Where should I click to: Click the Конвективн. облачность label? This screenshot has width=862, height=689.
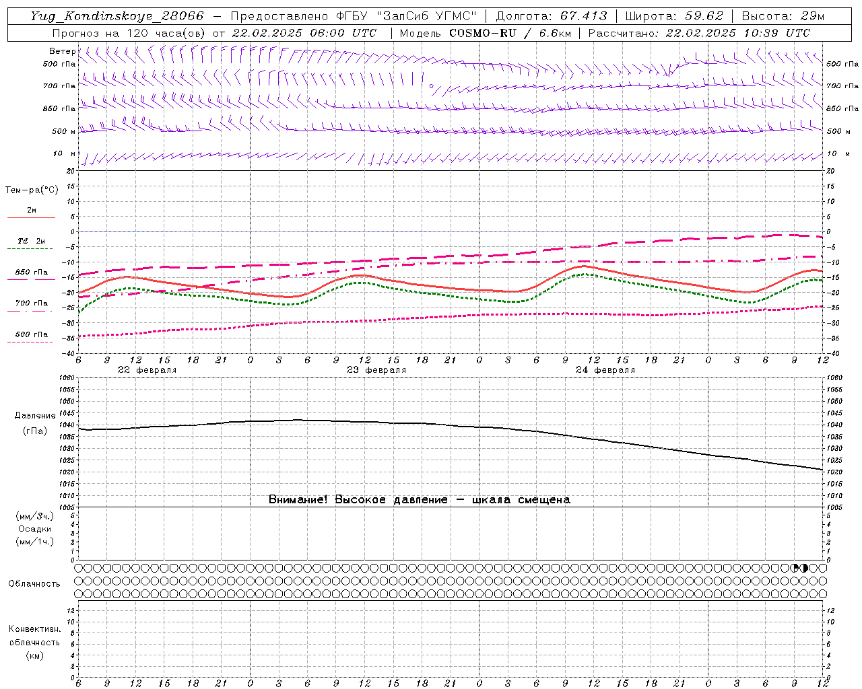pos(34,636)
